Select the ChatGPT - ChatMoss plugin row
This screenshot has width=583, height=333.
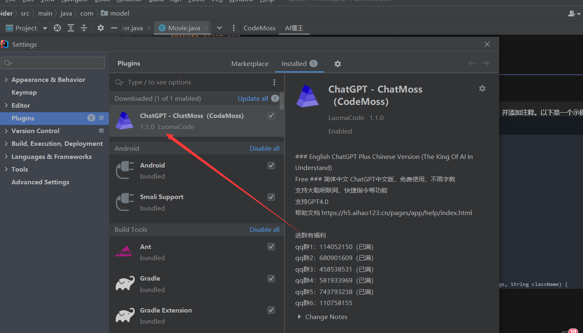[197, 121]
